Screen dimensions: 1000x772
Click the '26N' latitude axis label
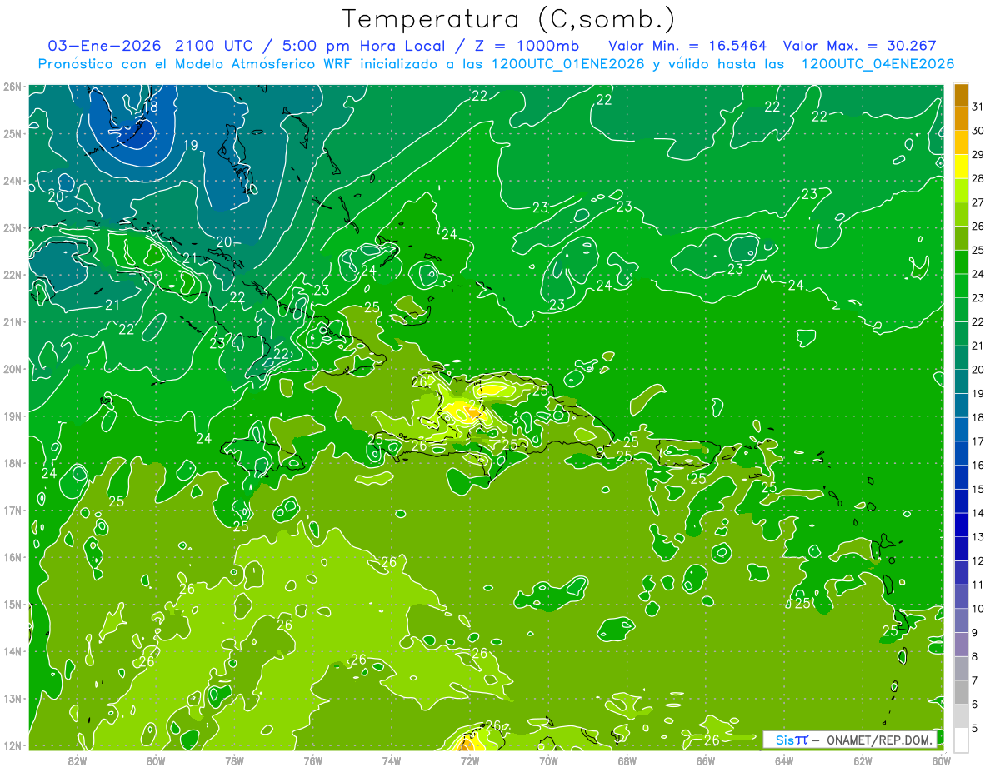pos(12,87)
